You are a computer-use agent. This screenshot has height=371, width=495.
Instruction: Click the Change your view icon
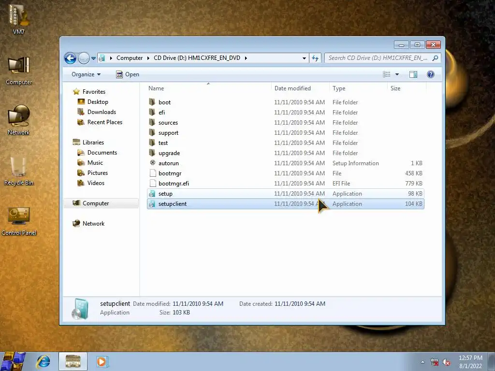pyautogui.click(x=386, y=74)
